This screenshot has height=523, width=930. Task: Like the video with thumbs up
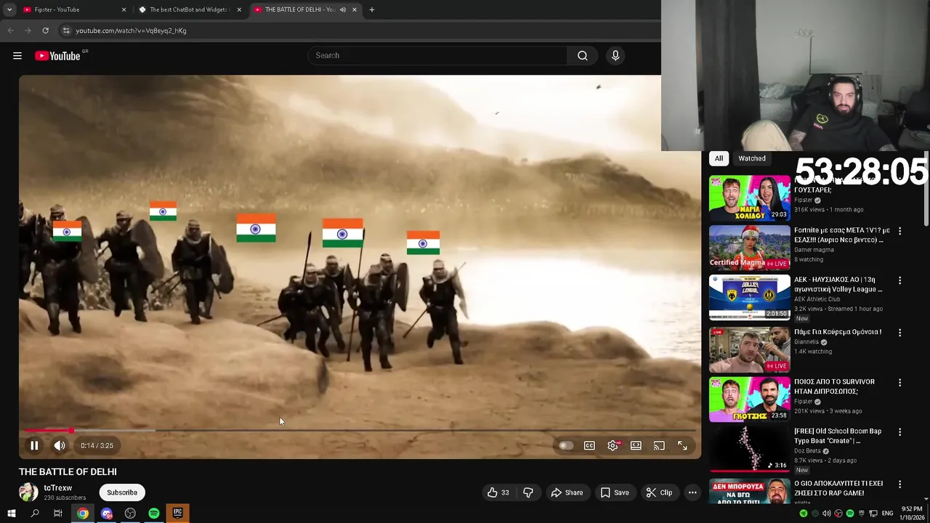tap(498, 492)
